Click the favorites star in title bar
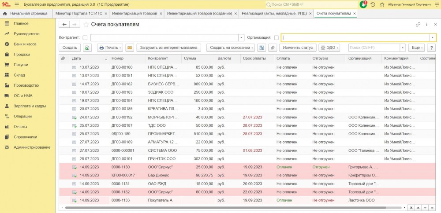Screen dimensions: 441x213 (x=382, y=4)
